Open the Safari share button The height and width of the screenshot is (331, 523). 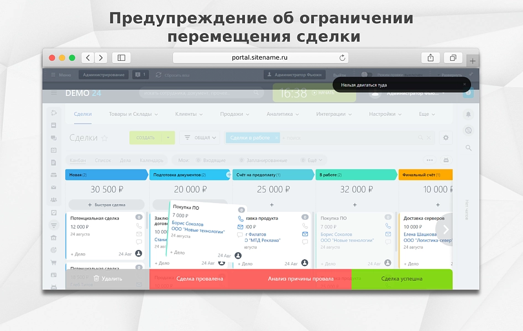431,58
